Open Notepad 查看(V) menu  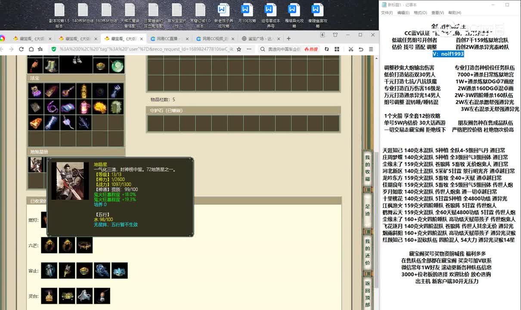point(437,13)
